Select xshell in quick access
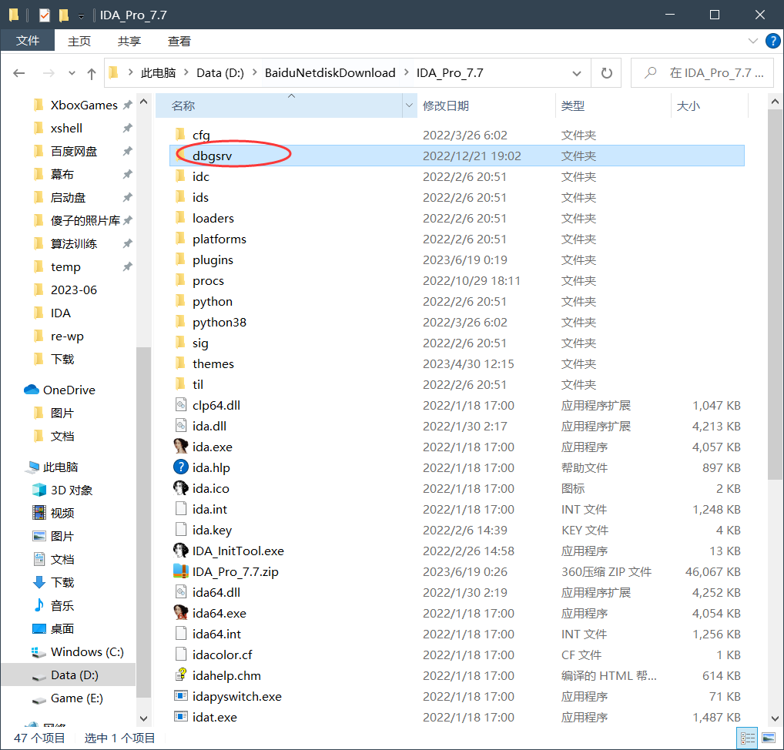Viewport: 784px width, 750px height. (66, 128)
